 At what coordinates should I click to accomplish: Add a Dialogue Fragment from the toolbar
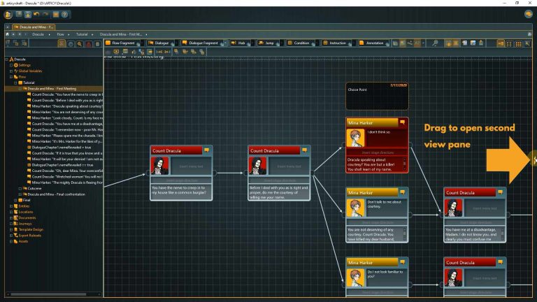201,43
